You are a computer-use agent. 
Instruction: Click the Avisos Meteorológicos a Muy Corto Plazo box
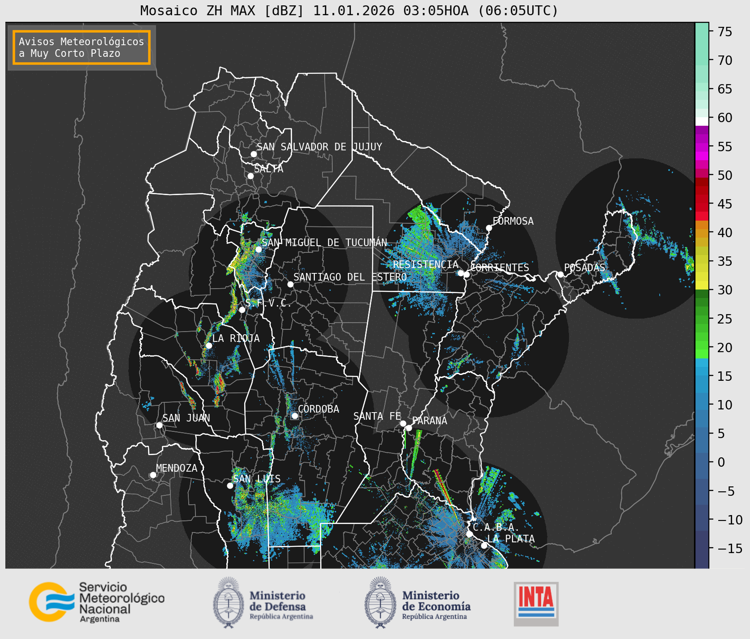[x=81, y=47]
